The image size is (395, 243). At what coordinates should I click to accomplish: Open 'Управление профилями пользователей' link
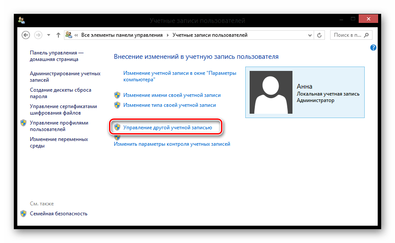click(59, 126)
